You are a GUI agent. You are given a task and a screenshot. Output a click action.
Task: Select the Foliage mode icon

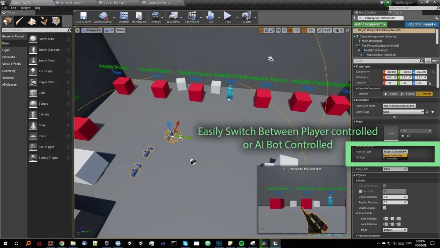click(x=44, y=21)
